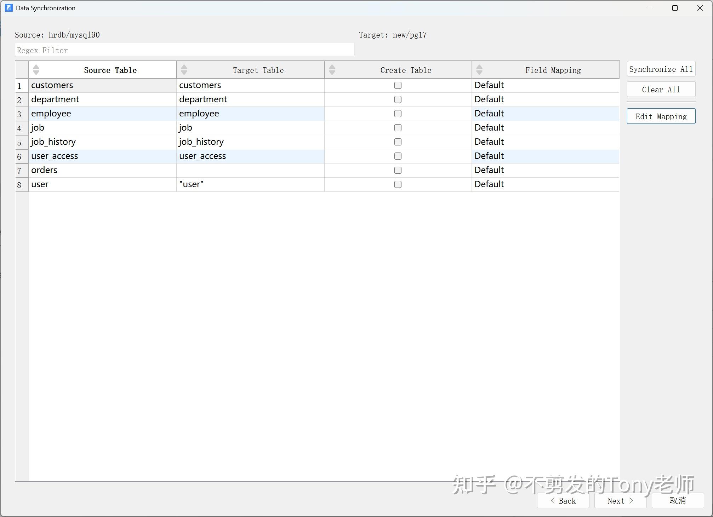Enable Create Table for the orders table
The image size is (713, 517).
point(398,170)
